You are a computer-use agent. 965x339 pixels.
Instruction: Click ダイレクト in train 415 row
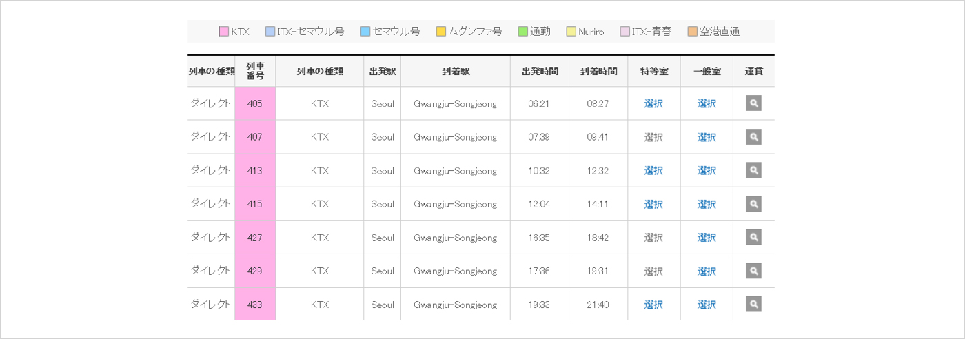coord(210,203)
